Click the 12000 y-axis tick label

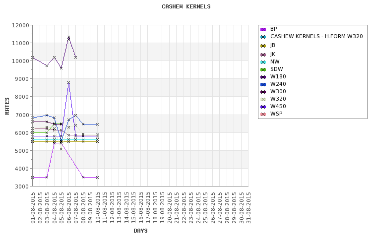pos(20,25)
